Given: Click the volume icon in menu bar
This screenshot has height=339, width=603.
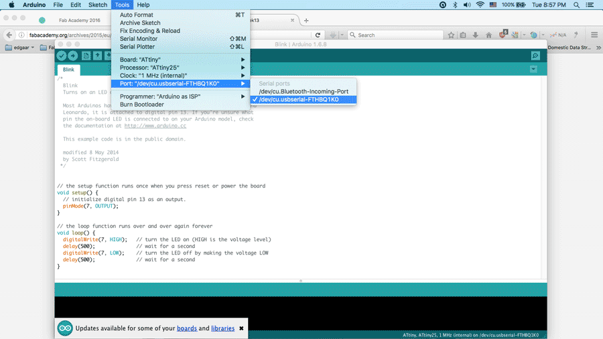Looking at the screenshot, I should [x=467, y=5].
